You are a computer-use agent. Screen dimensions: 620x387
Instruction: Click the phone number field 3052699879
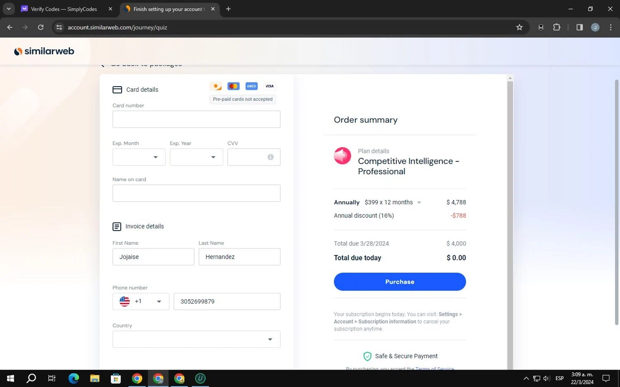227,302
